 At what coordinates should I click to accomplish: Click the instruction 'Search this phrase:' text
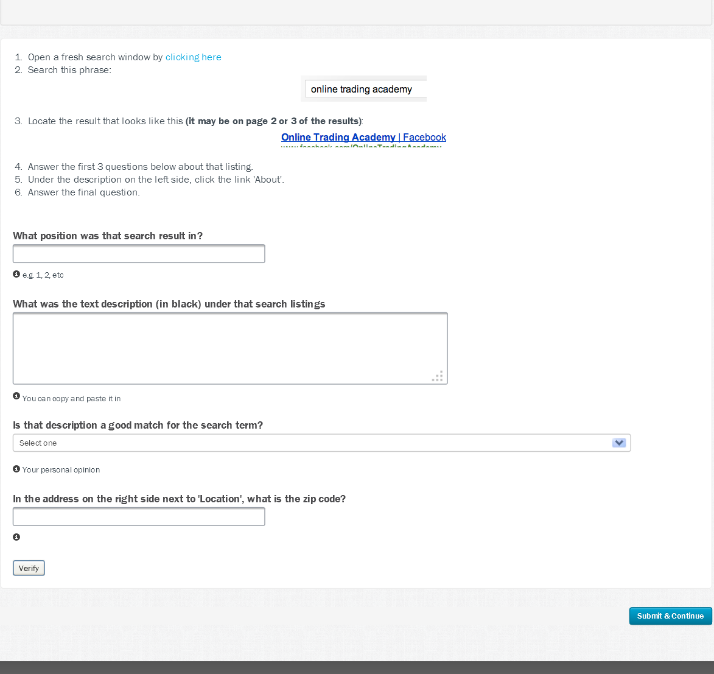pyautogui.click(x=69, y=70)
